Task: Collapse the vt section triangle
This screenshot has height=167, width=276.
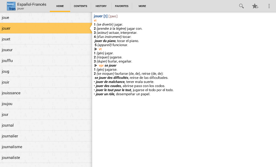Action: tap(96, 49)
